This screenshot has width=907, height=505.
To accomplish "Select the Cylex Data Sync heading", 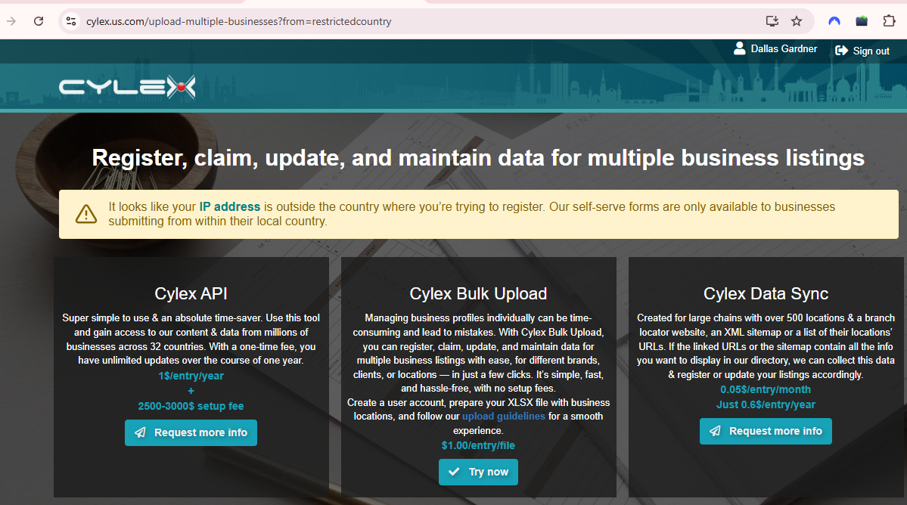I will 766,293.
